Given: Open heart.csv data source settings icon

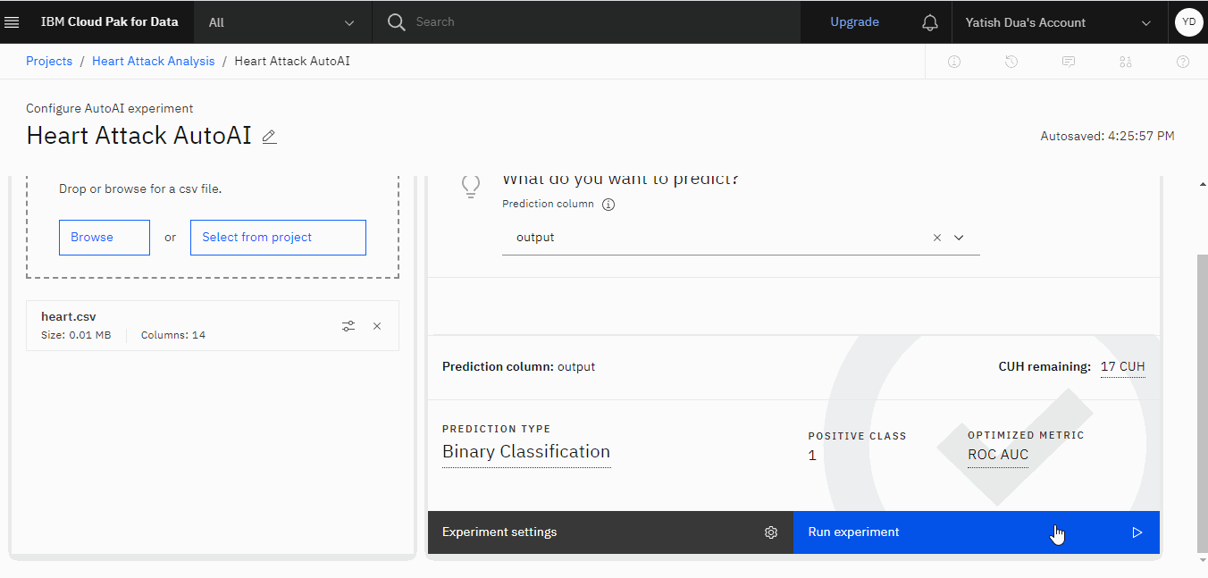Looking at the screenshot, I should tap(348, 326).
